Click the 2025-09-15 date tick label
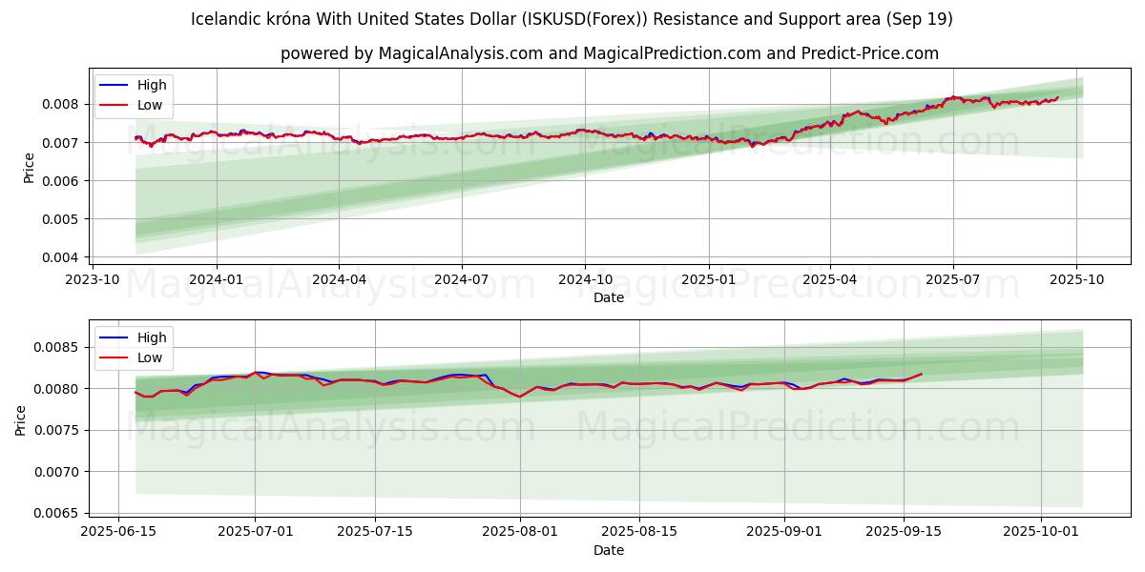The width and height of the screenshot is (1145, 572). 905,532
